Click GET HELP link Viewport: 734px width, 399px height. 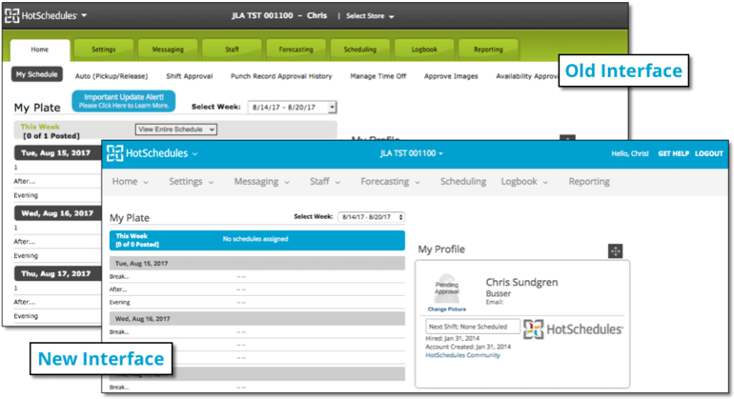[x=673, y=153]
